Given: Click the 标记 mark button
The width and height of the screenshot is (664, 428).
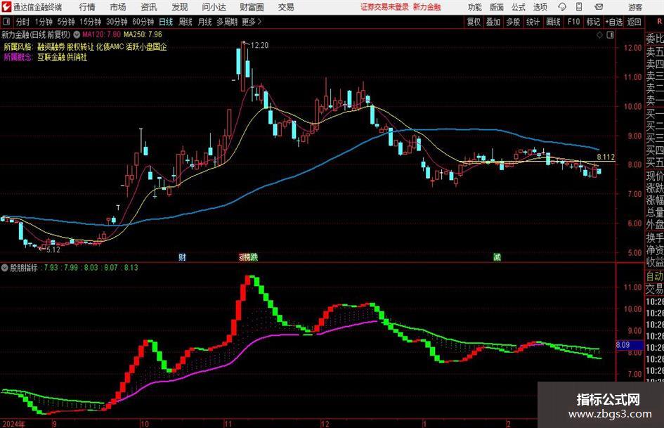Looking at the screenshot, I should 593,22.
